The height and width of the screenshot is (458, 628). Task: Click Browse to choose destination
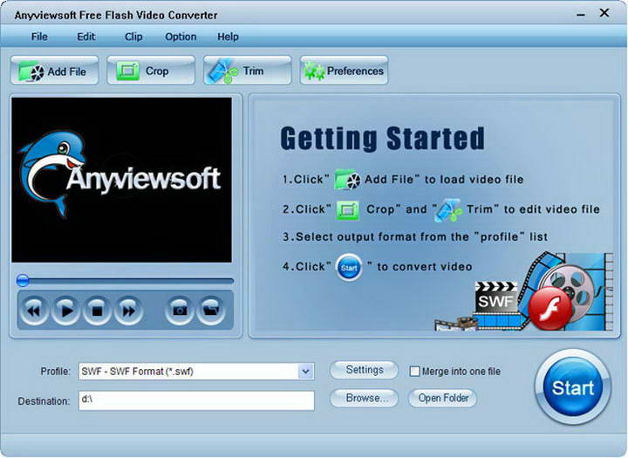coord(364,398)
